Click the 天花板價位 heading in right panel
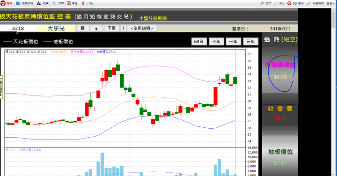Viewport: 337px width, 176px height. click(x=280, y=65)
